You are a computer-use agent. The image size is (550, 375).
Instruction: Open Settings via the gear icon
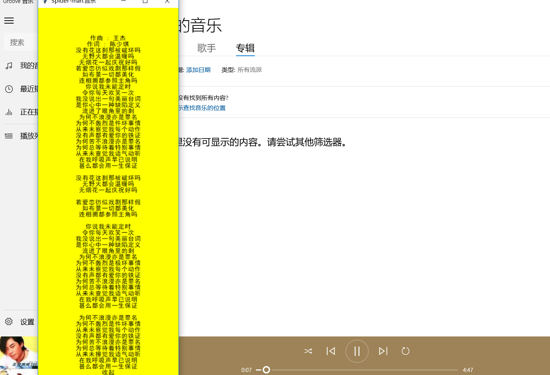point(9,321)
